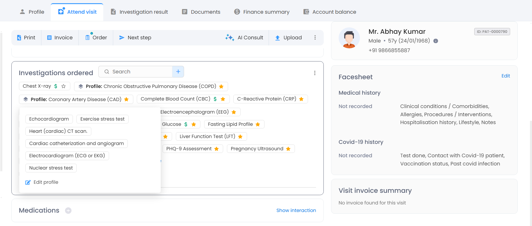Viewport: 532px width, 226px height.
Task: Click Edit link in Facesheet
Action: [505, 76]
